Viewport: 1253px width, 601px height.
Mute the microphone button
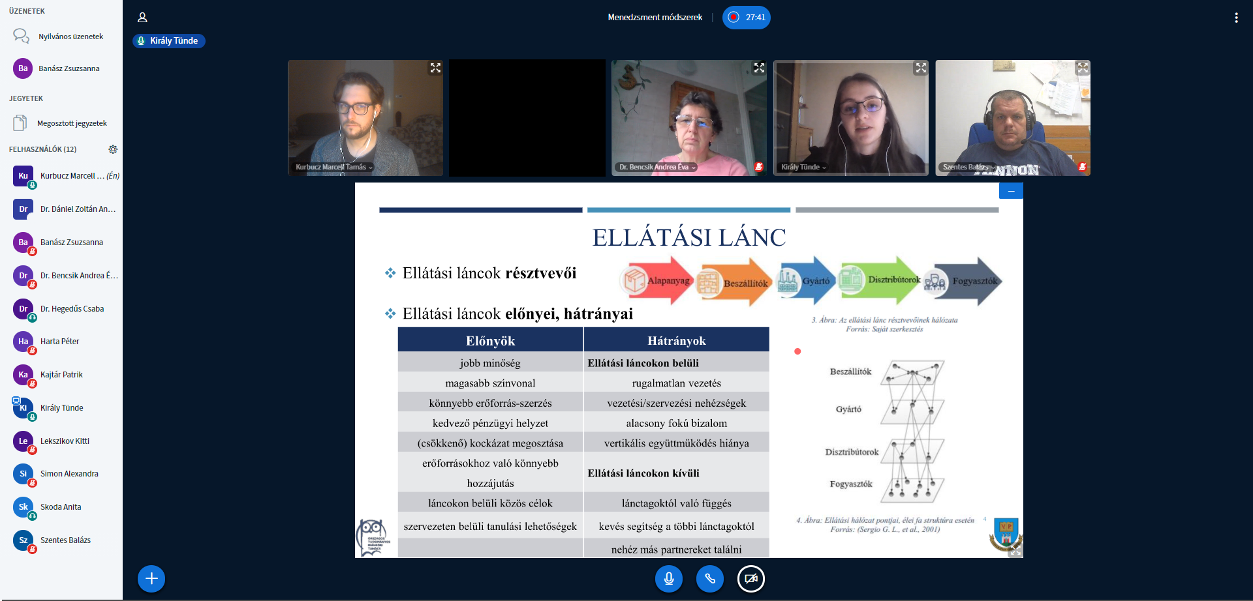(668, 578)
